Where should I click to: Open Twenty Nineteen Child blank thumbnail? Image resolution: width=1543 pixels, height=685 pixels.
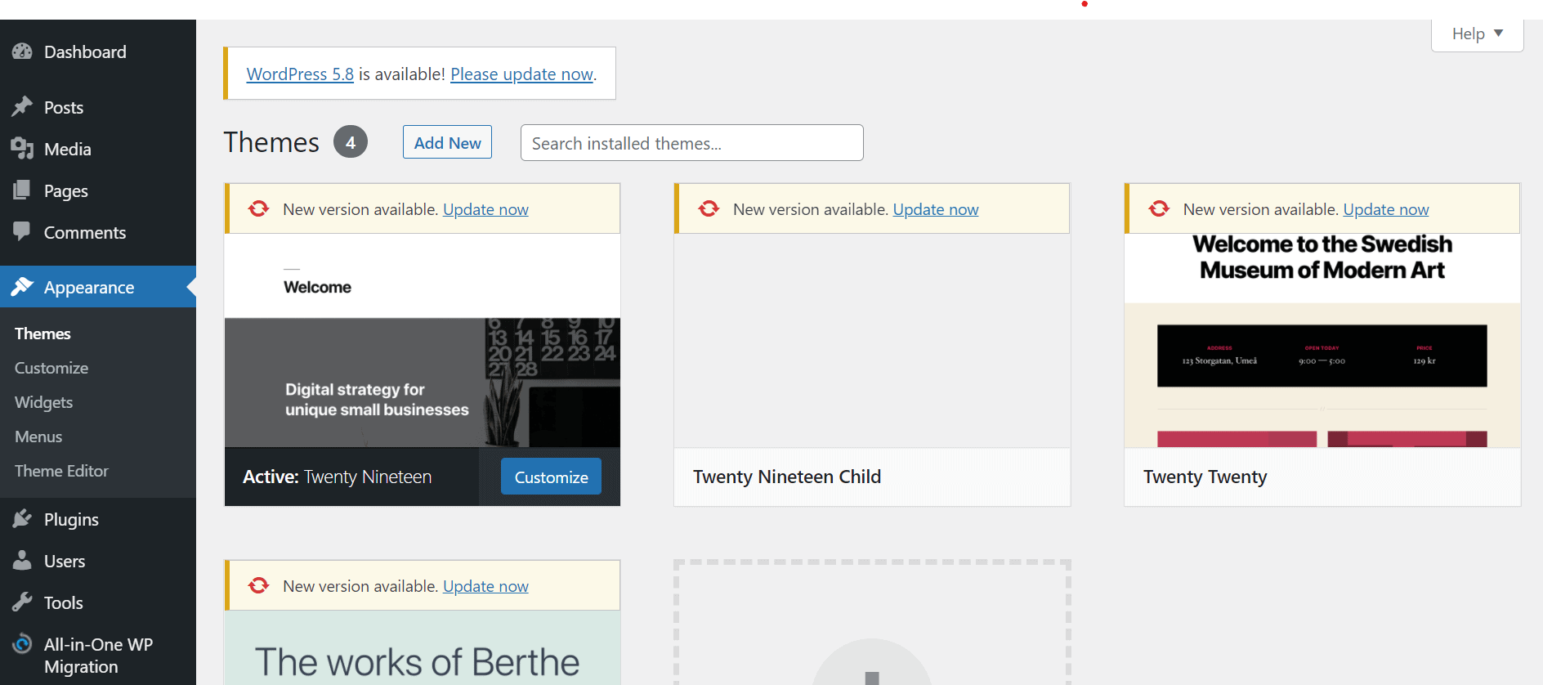(872, 340)
